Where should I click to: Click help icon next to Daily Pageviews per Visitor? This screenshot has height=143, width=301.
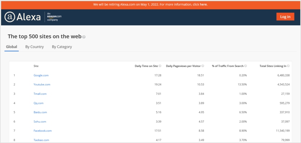point(203,66)
